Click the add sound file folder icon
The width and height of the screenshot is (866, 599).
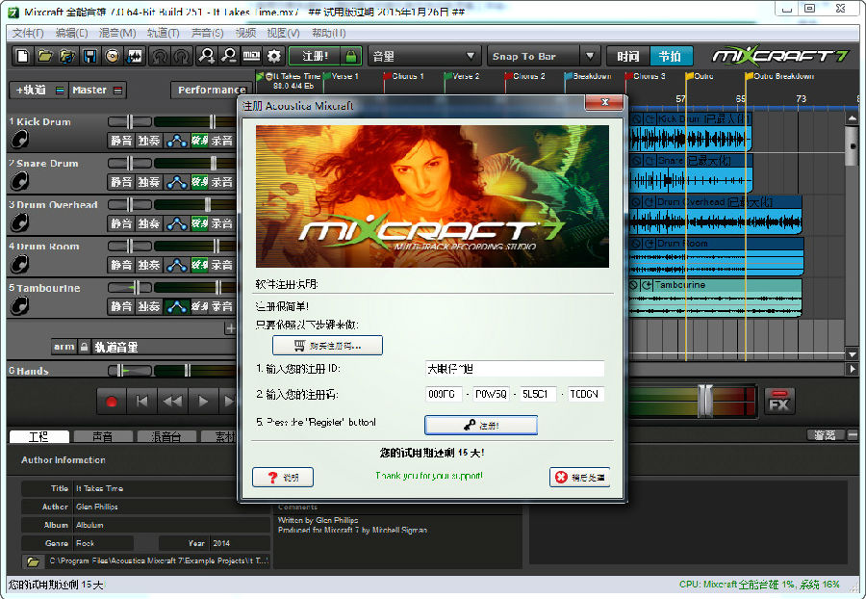[67, 56]
